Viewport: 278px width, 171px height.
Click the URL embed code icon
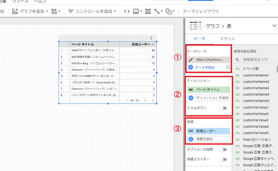(127, 11)
